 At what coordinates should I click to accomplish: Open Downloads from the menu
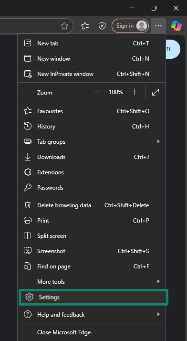point(92,157)
